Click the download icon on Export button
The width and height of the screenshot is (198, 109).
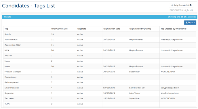click(187, 23)
